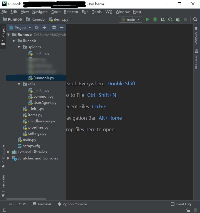The image size is (200, 213).
Task: Select settings.py in the project tree
Action: [37, 134]
